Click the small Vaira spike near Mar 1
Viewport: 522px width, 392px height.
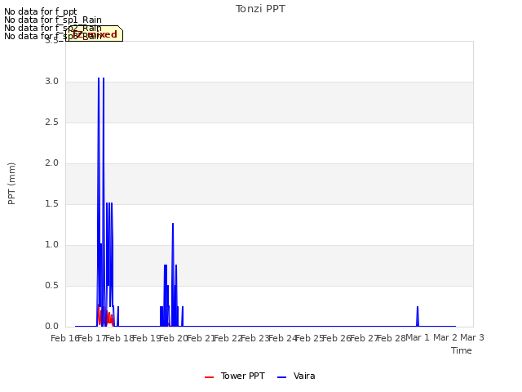coord(418,316)
